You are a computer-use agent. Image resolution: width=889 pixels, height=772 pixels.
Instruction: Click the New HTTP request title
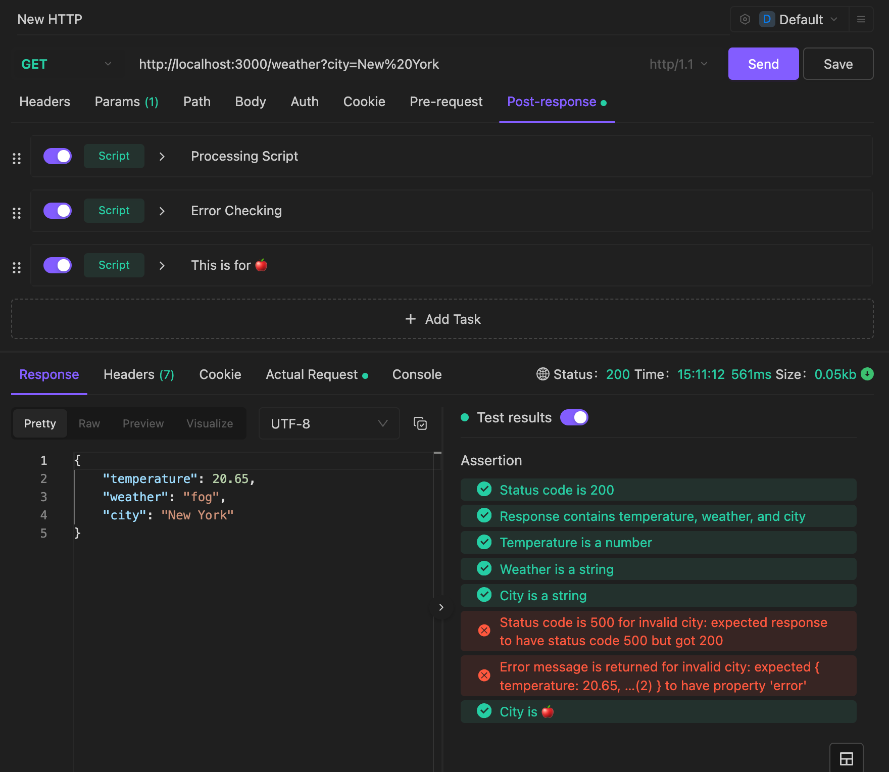pyautogui.click(x=50, y=19)
